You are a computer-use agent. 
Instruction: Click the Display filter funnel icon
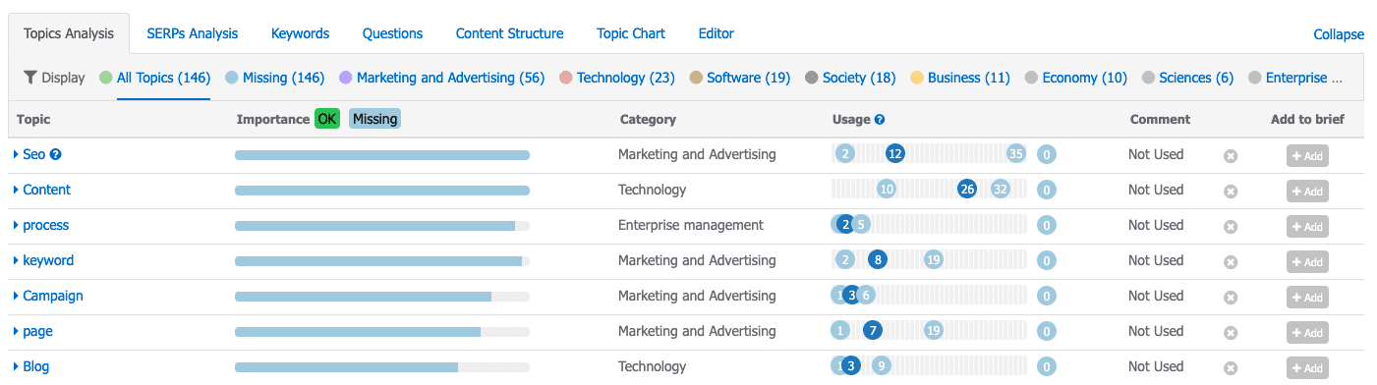point(30,78)
